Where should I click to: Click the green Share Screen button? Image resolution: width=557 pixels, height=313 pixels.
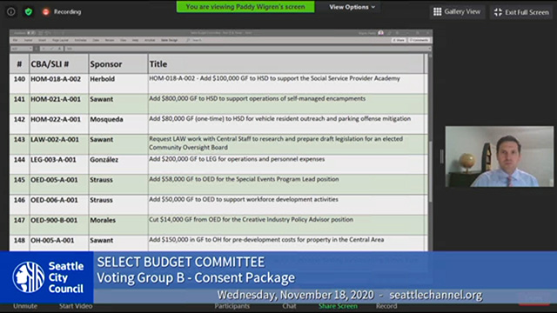coord(338,306)
